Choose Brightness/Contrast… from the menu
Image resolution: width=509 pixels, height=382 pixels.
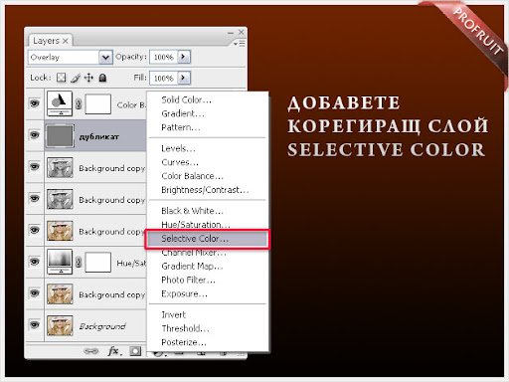pos(205,190)
